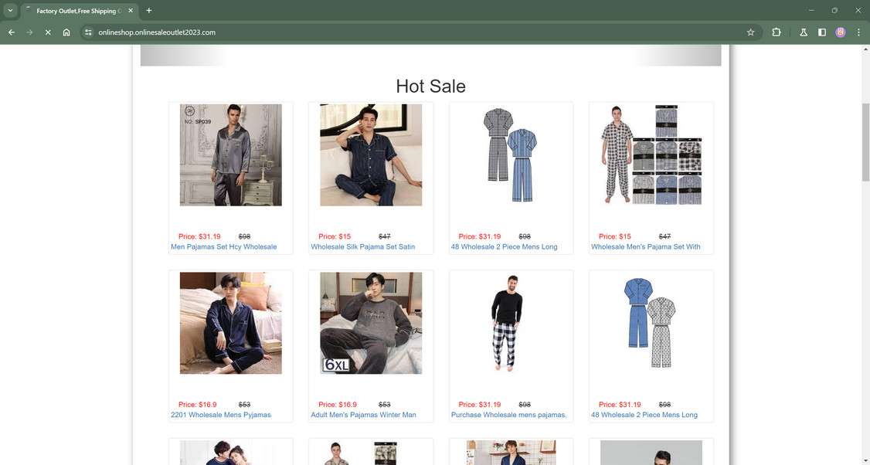Click Price: $16.9 under 2201 Wholesale Mens Pyjamas
The width and height of the screenshot is (870, 465).
pyautogui.click(x=198, y=405)
